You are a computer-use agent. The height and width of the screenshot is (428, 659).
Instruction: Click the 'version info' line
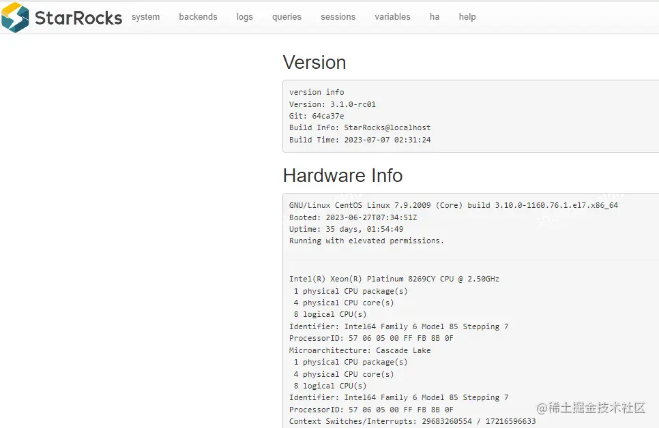click(x=317, y=92)
